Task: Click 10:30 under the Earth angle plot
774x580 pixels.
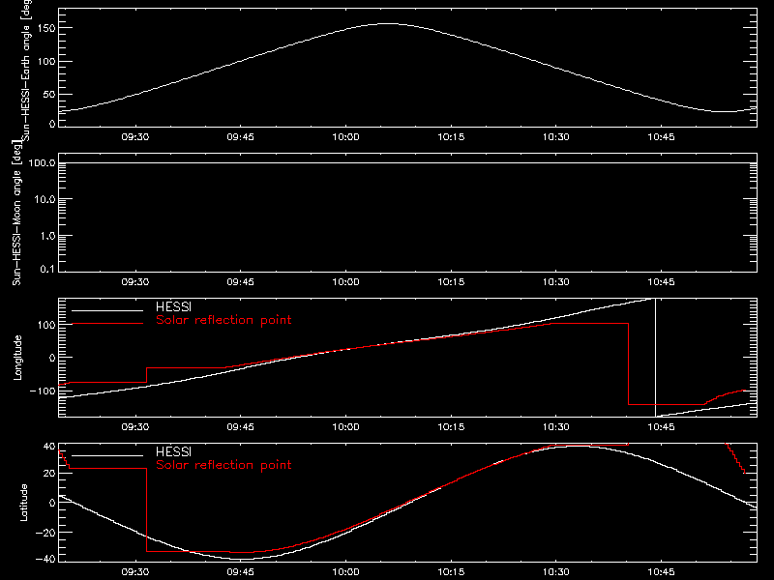Action: click(555, 137)
